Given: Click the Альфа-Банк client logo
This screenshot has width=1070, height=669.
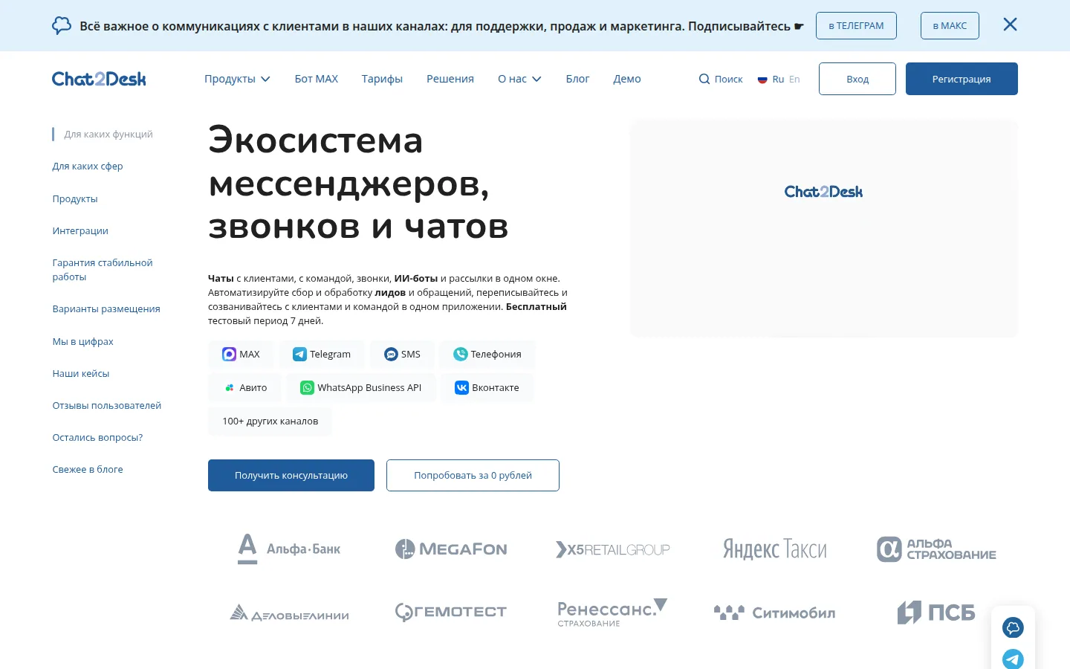Looking at the screenshot, I should click(x=288, y=549).
